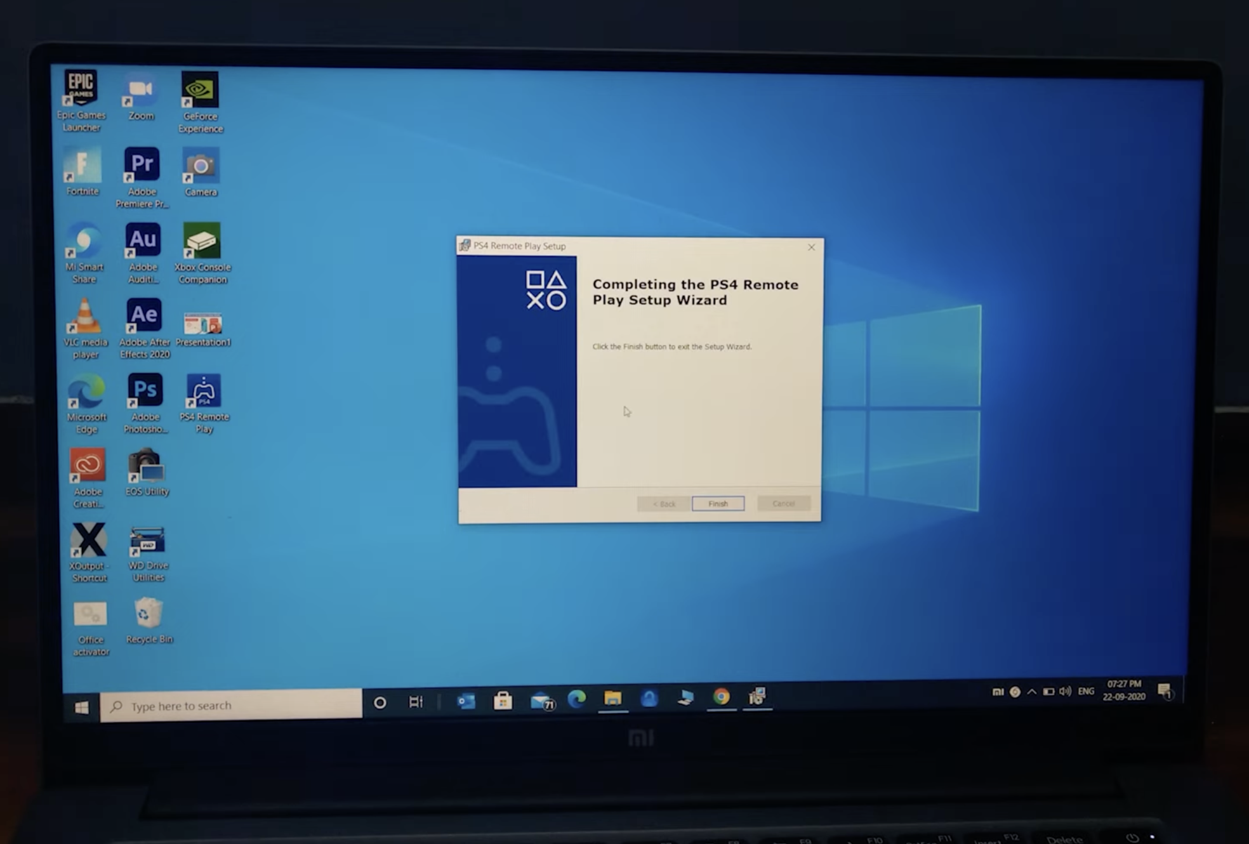Click the Windows Start button
Screen dimensions: 1249x844
tap(82, 707)
